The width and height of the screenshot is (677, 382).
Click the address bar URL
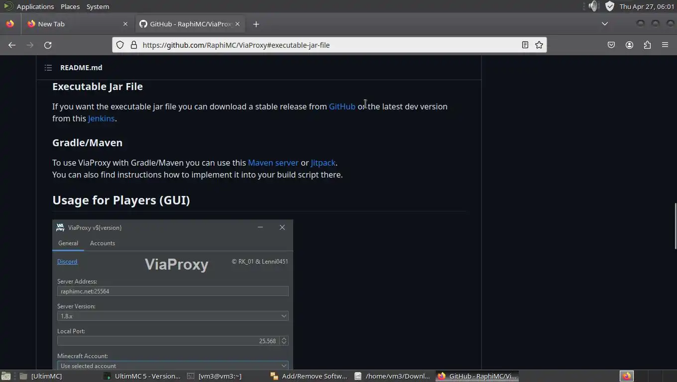click(x=236, y=45)
